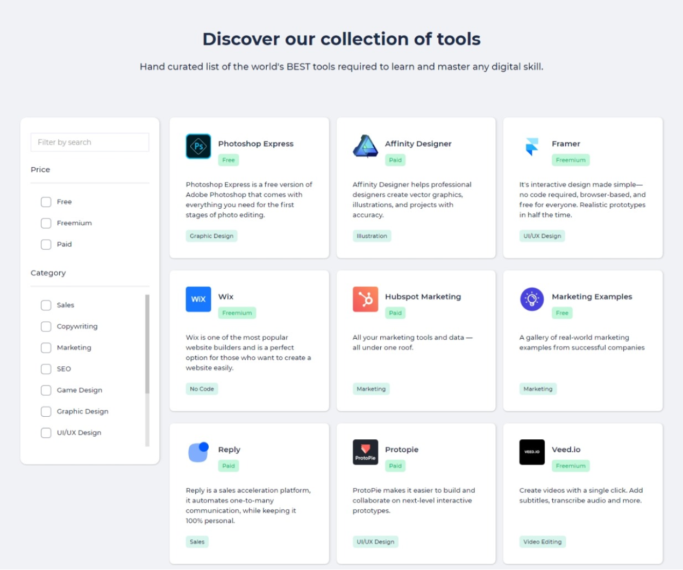Tick the Marketing category checkbox
This screenshot has width=683, height=570.
(46, 348)
